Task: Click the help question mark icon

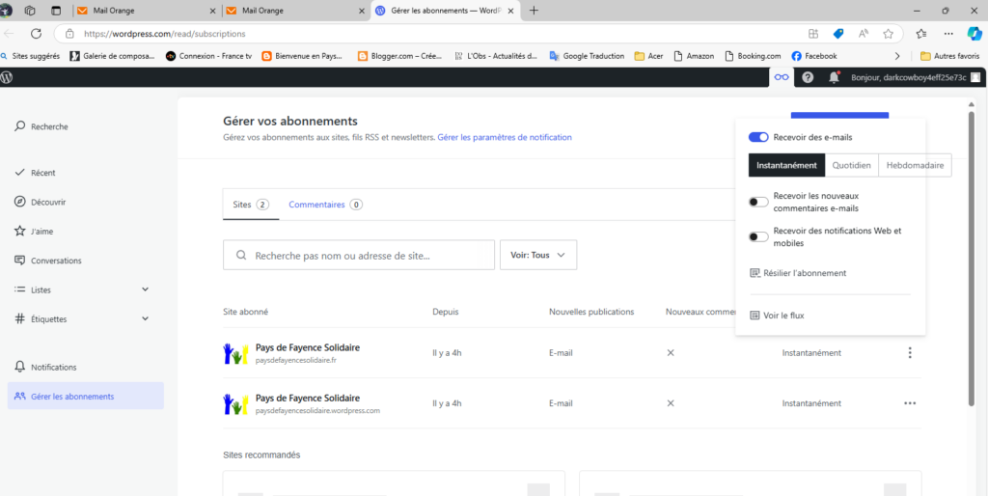Action: (808, 77)
